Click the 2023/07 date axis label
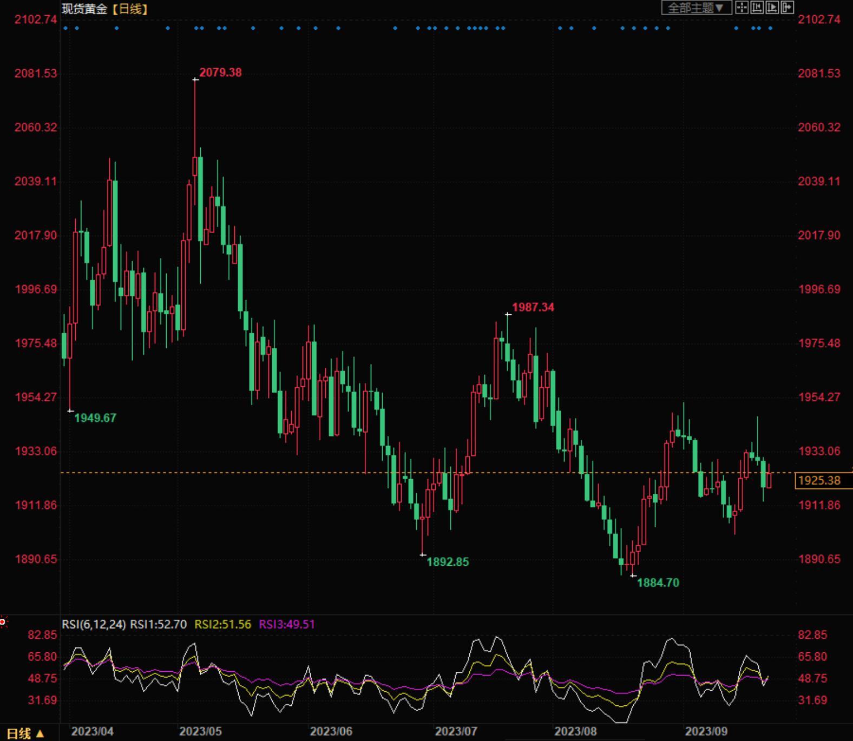853x741 pixels. 456,731
